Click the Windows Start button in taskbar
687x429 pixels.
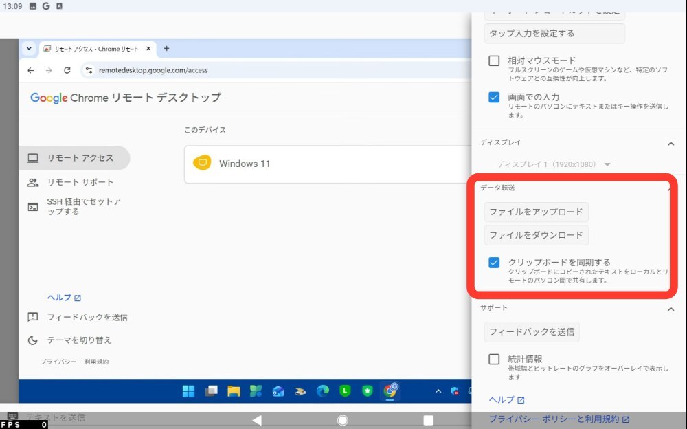(188, 390)
